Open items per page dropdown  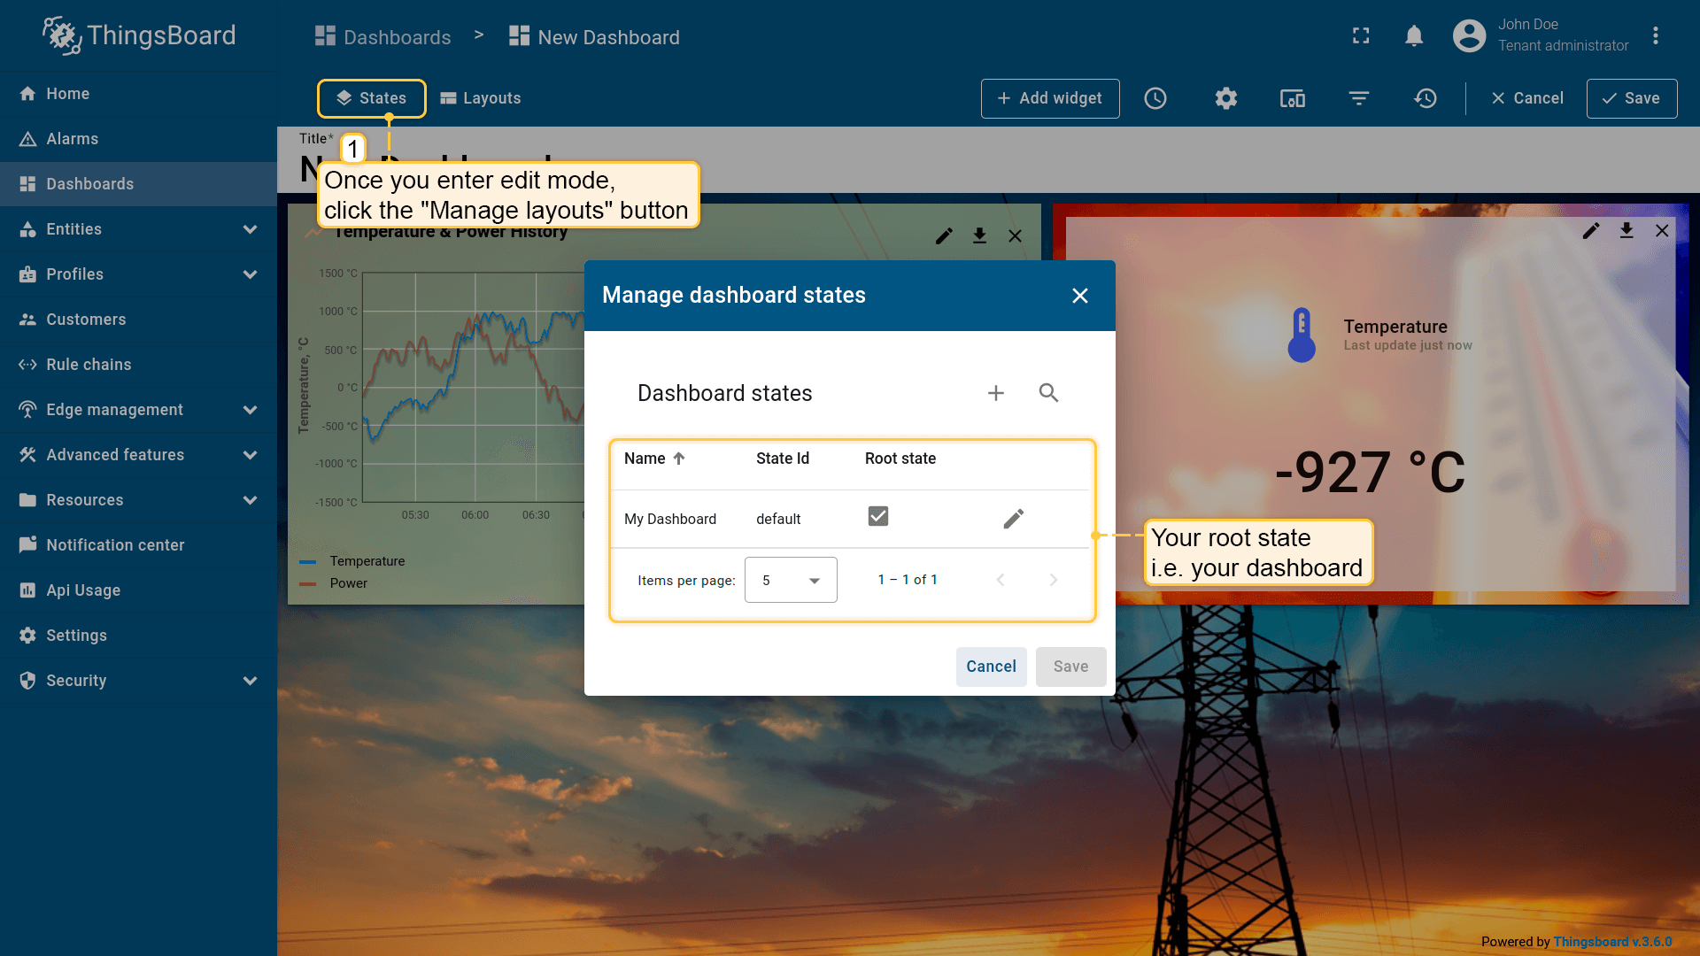[791, 580]
